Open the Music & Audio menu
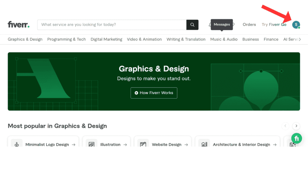Viewport: 308px width, 173px height. (224, 39)
